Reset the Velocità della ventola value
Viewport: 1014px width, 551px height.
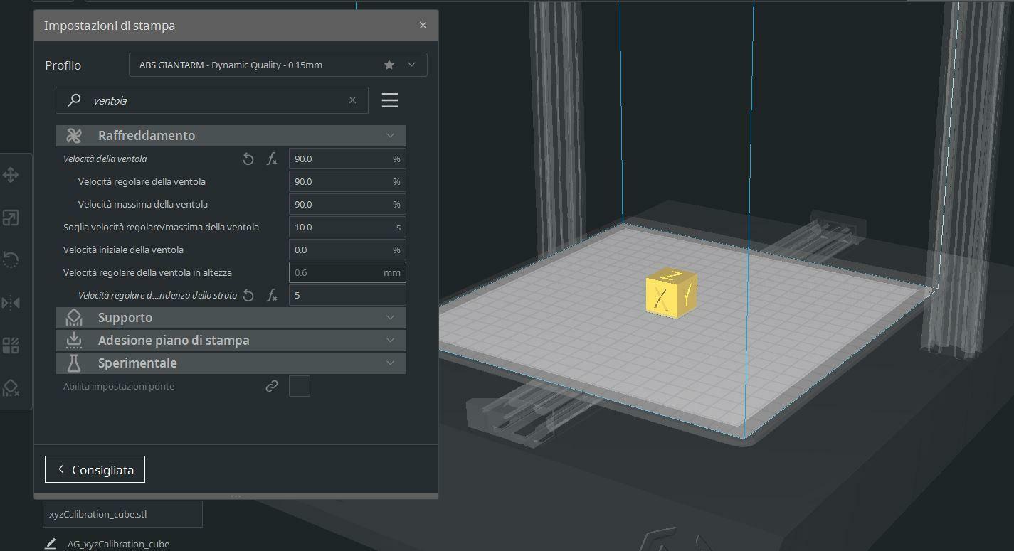coord(248,159)
